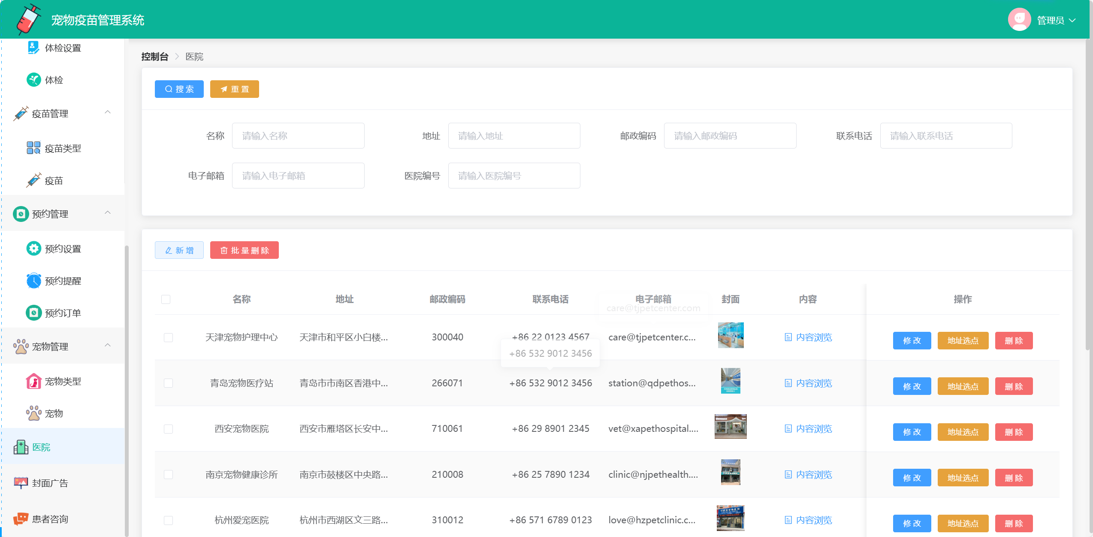Screen dimensions: 1093x537
Task: Click the syringe logo icon in header
Action: 28,19
